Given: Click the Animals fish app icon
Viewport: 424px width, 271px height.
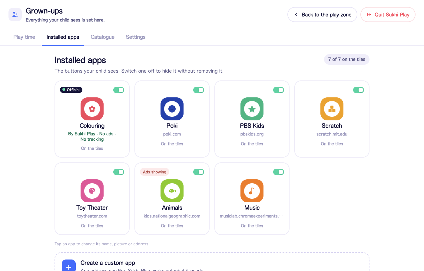Looking at the screenshot, I should click(172, 191).
